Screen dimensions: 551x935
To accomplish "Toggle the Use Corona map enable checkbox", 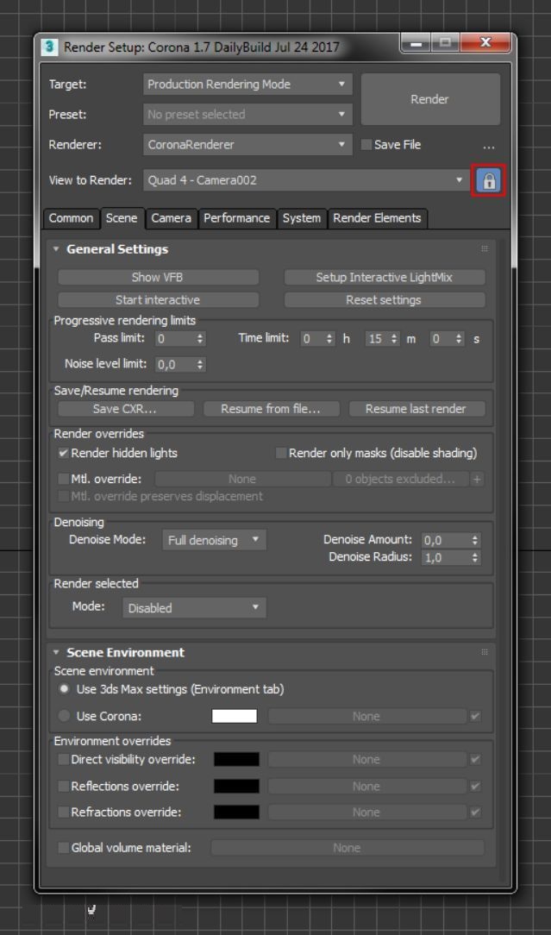I will point(475,716).
